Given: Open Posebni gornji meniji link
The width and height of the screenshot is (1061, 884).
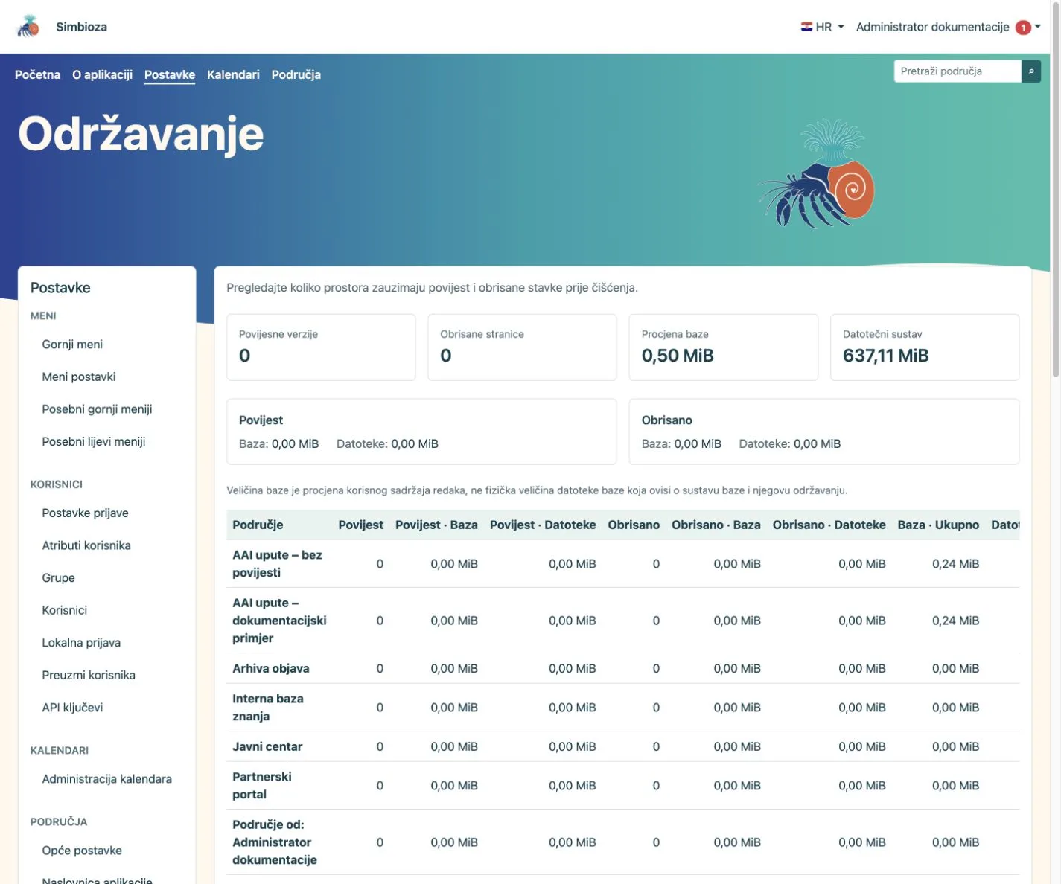Looking at the screenshot, I should [x=97, y=409].
